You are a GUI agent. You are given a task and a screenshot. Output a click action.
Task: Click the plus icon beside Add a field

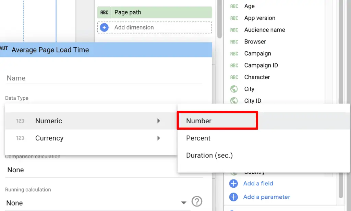pyautogui.click(x=233, y=184)
